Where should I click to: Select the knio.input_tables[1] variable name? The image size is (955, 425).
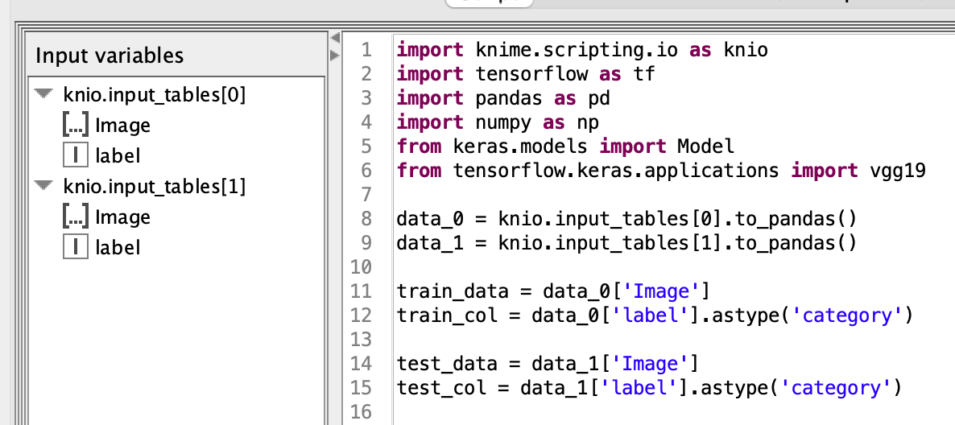click(x=154, y=187)
